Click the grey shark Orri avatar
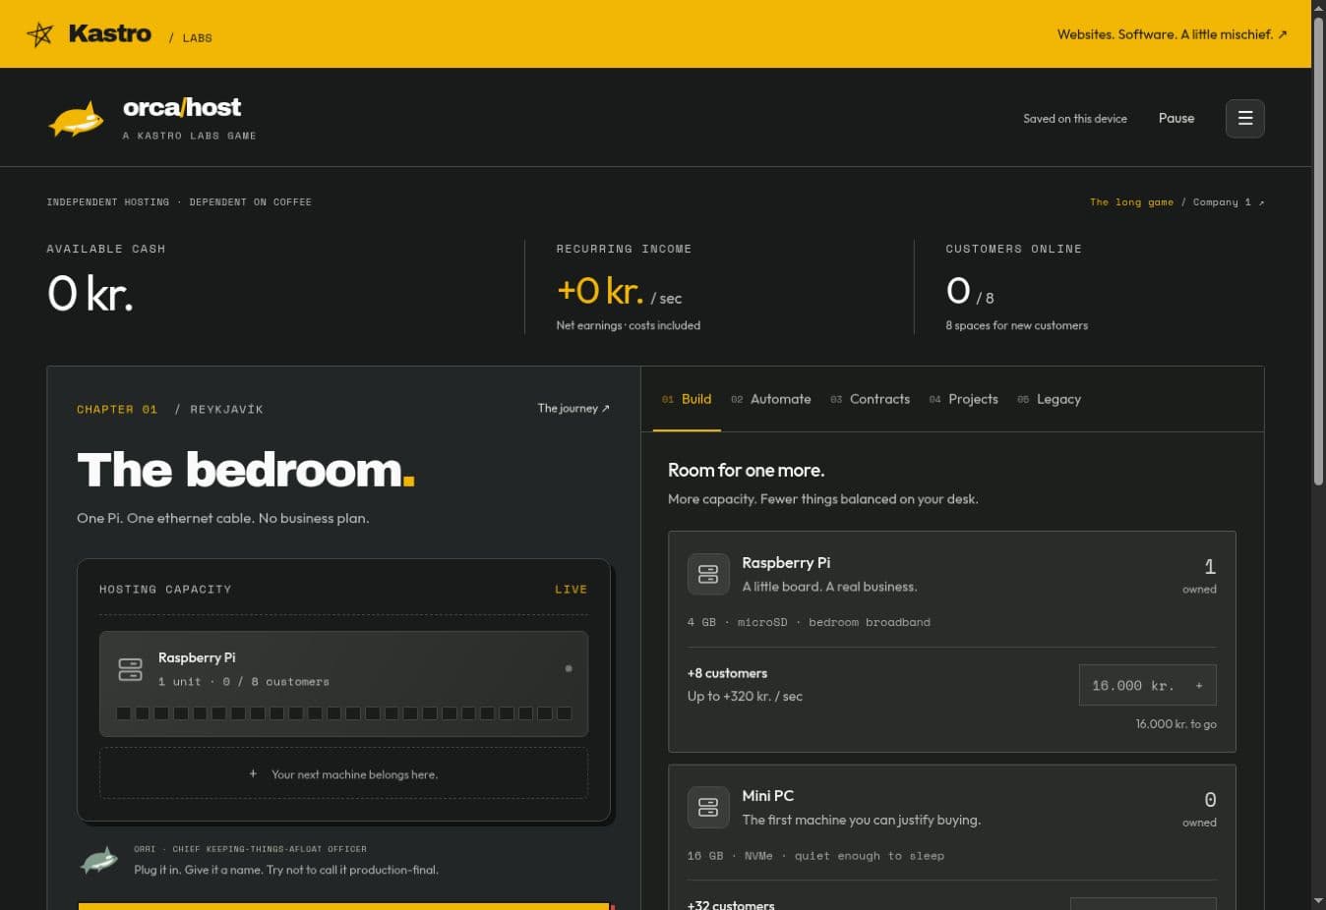The width and height of the screenshot is (1326, 910). pyautogui.click(x=98, y=860)
